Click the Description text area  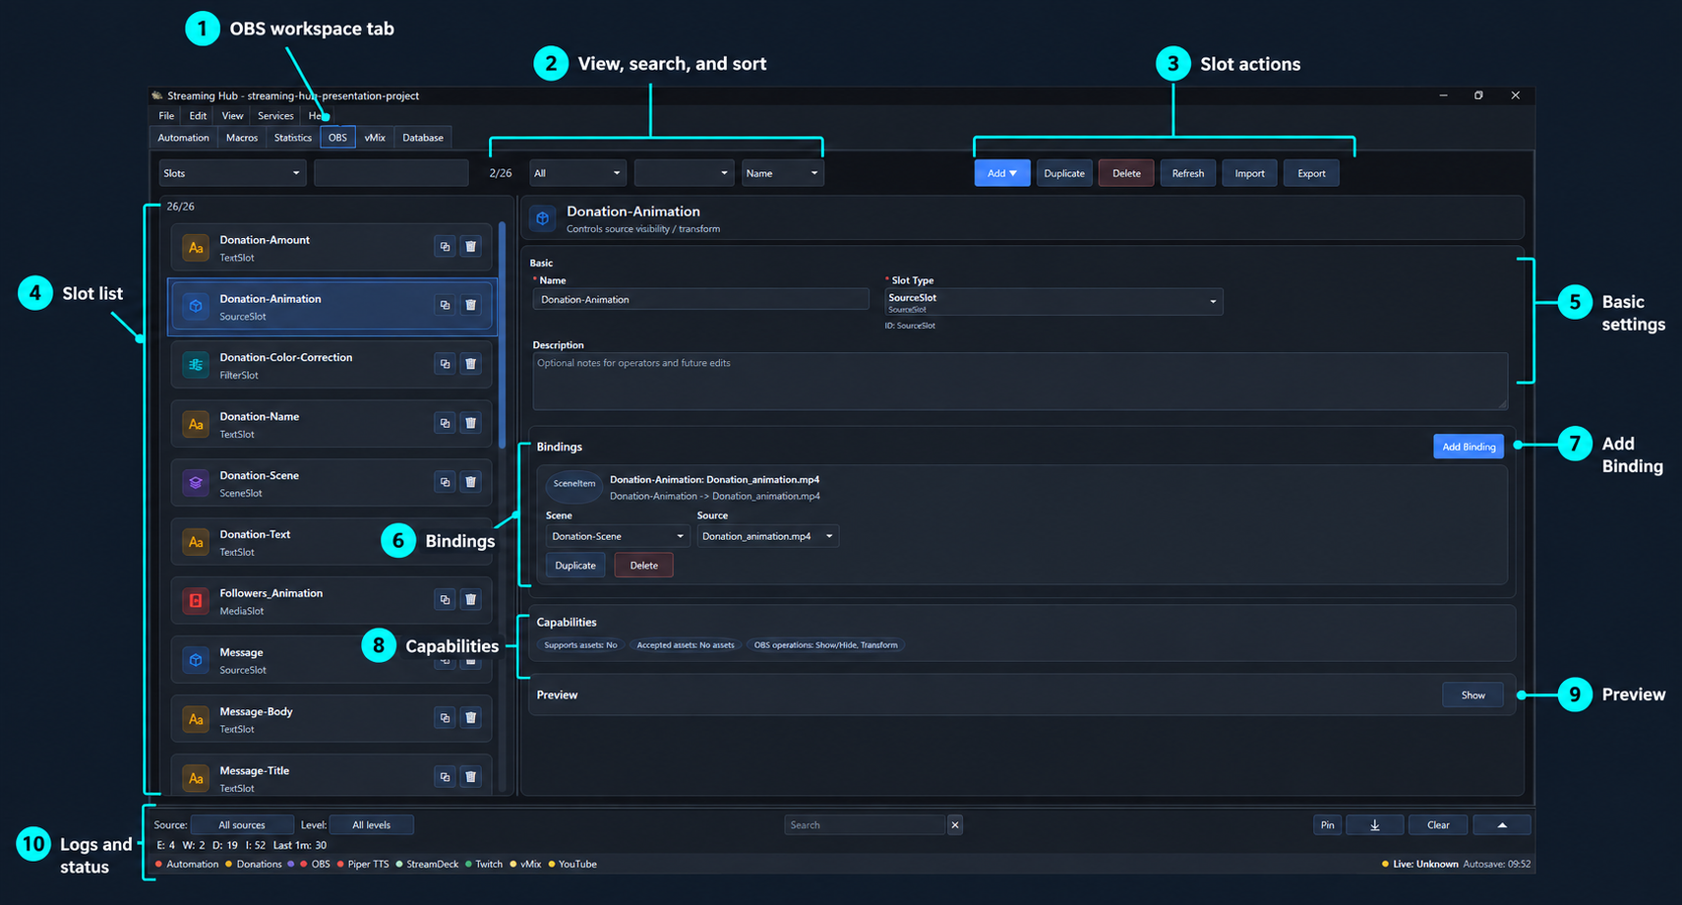click(x=1020, y=382)
